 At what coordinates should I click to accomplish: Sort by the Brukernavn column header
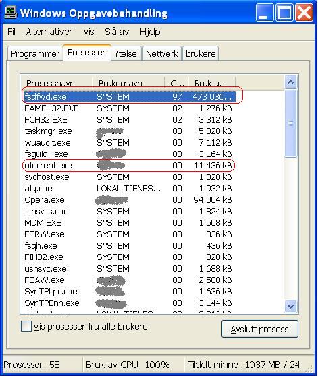coord(128,83)
